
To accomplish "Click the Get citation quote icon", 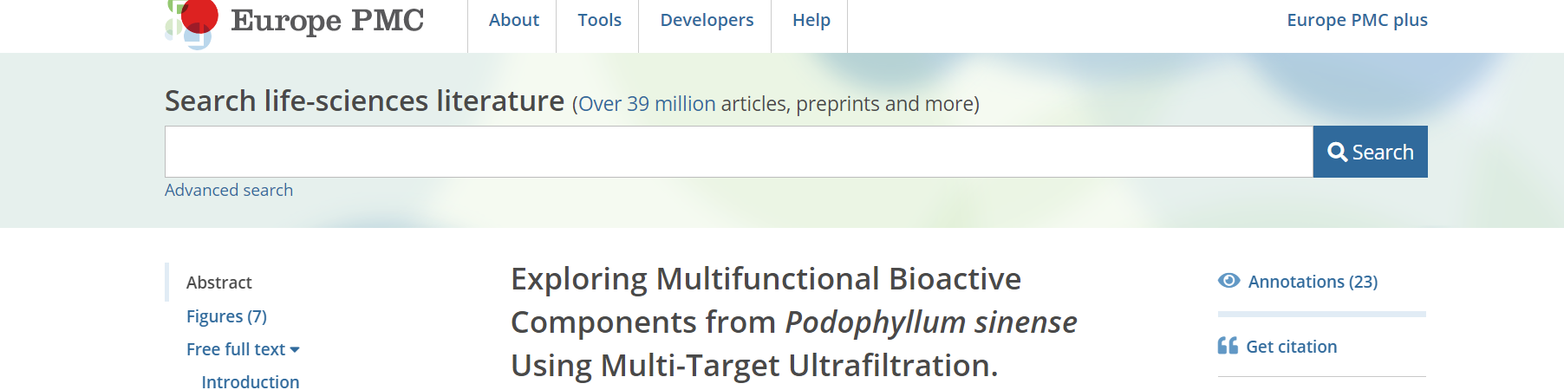I will [x=1228, y=346].
